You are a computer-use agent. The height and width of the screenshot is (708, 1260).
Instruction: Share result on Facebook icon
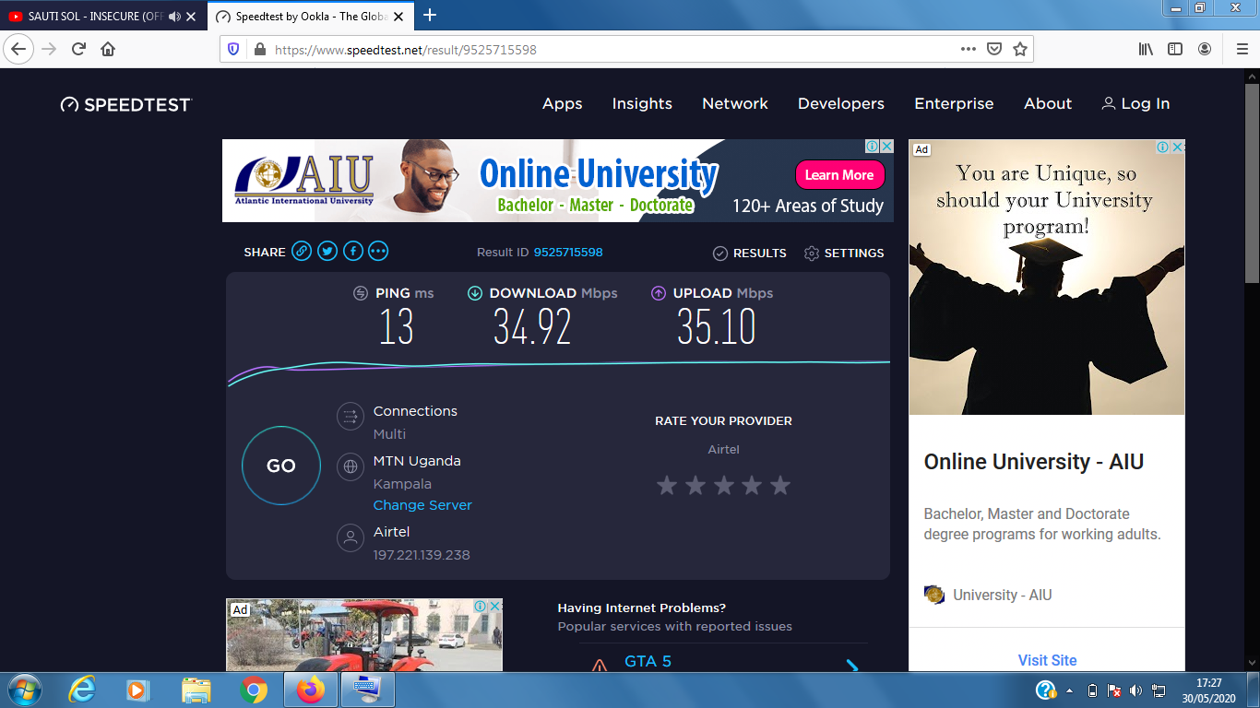[x=353, y=252]
